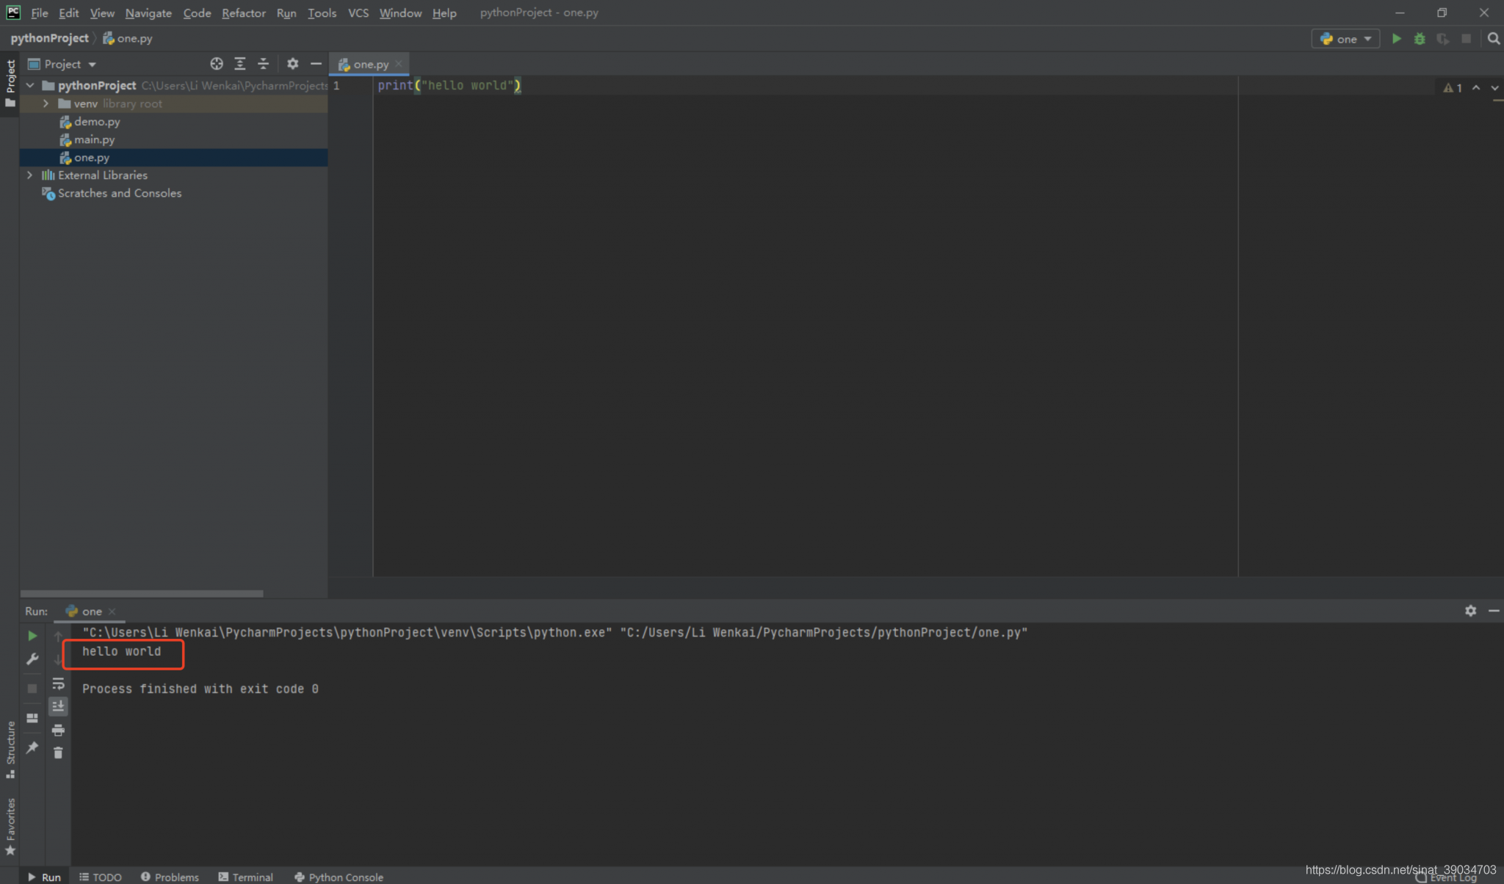Image resolution: width=1504 pixels, height=884 pixels.
Task: Open the File menu in menu bar
Action: (38, 12)
